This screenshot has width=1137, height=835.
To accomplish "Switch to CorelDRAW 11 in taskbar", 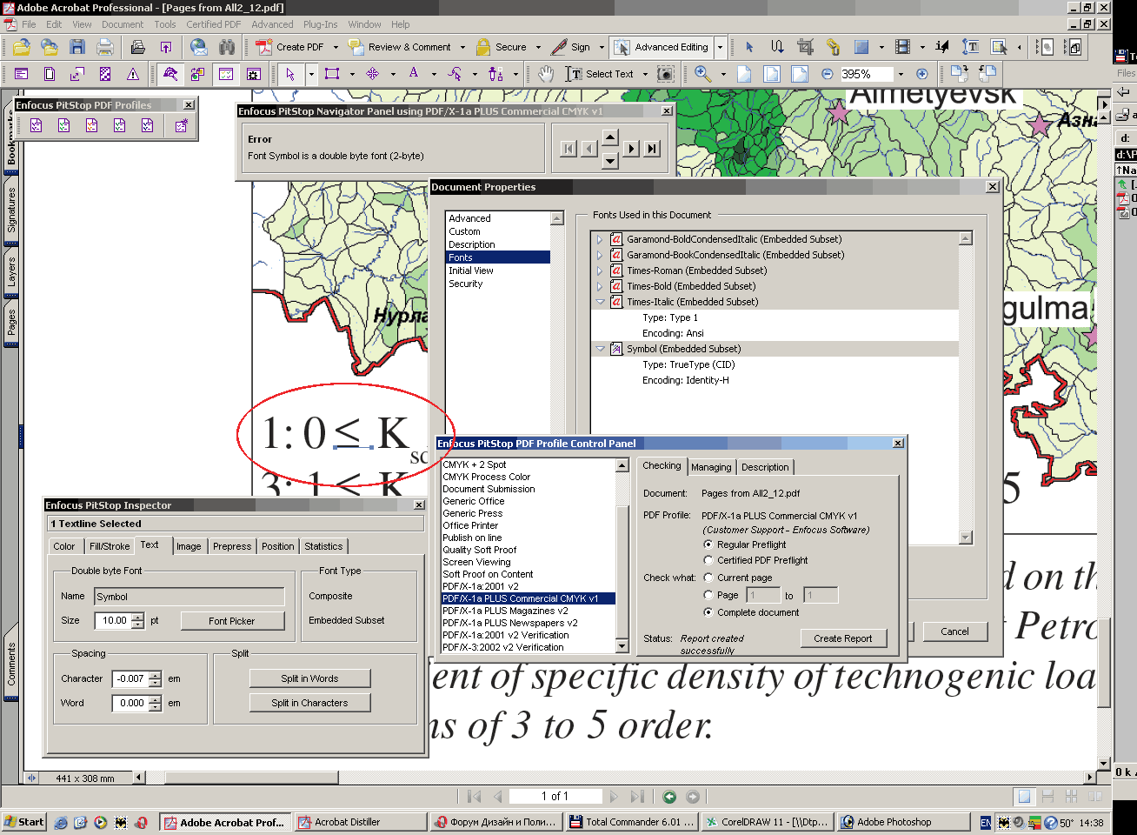I will click(x=767, y=822).
